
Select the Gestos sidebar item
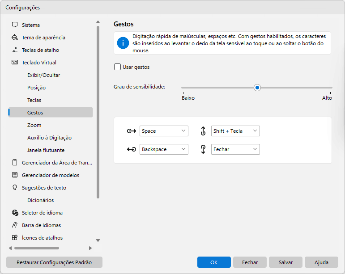click(51, 113)
